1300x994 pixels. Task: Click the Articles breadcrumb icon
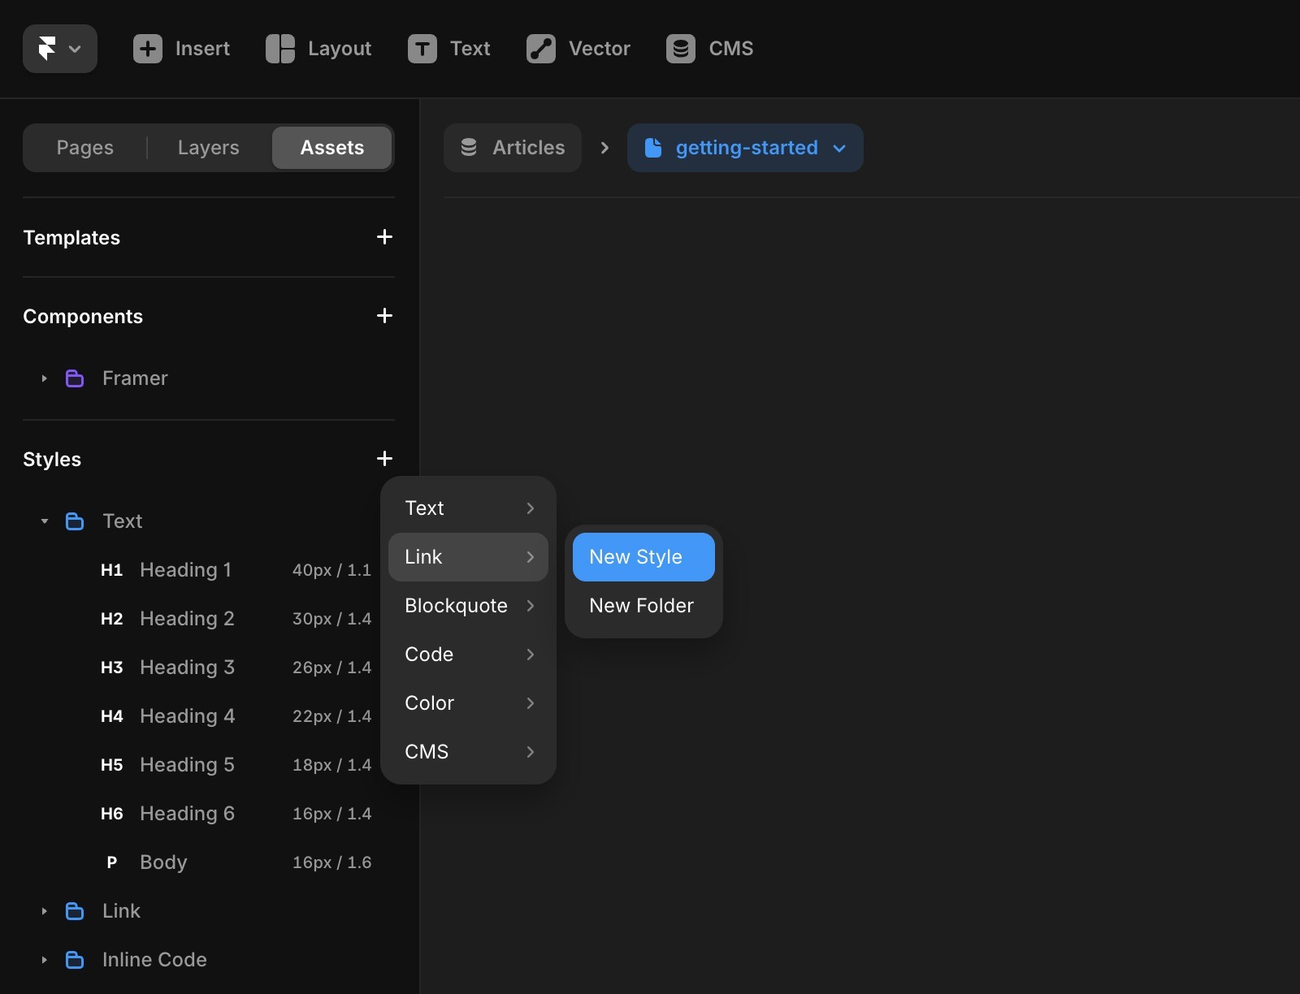(x=469, y=148)
